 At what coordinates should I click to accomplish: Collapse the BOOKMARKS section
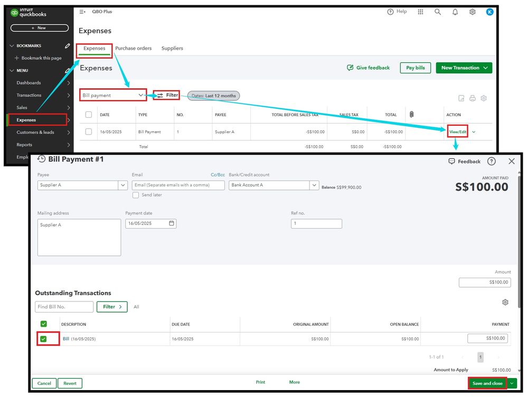pyautogui.click(x=12, y=46)
